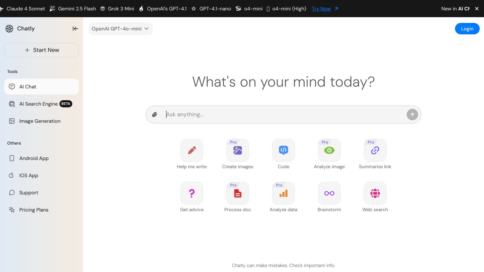Click the BETA badge beside AI Search Engine

click(x=66, y=104)
